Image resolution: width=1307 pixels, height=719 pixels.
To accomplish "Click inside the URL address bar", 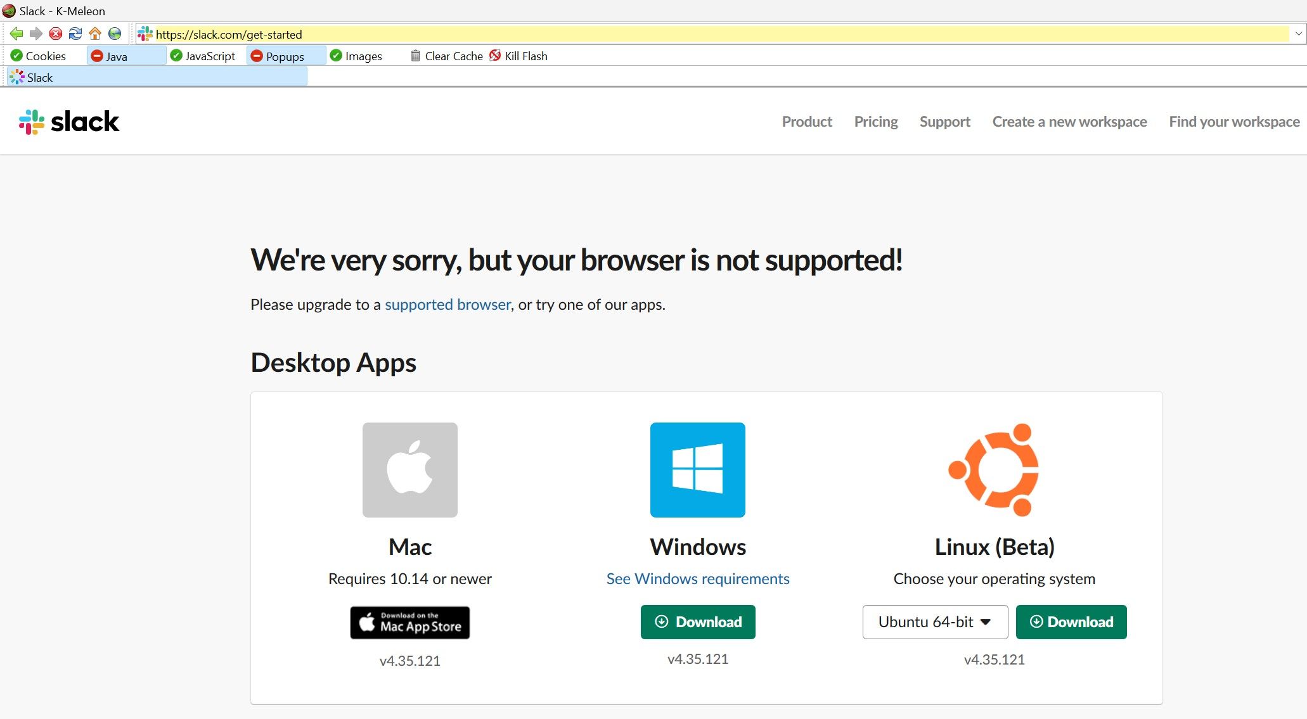I will [380, 34].
